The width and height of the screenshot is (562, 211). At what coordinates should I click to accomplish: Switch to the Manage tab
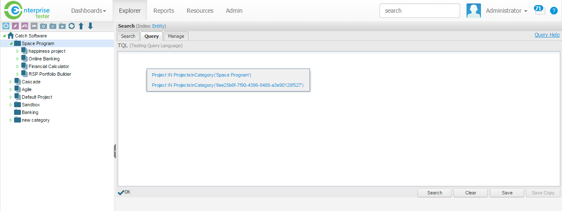coord(176,36)
